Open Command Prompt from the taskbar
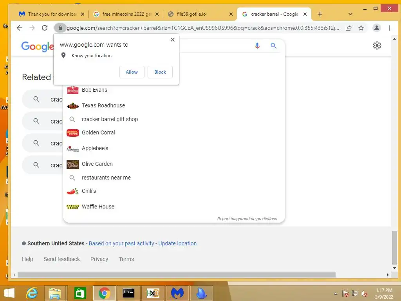 (128, 293)
